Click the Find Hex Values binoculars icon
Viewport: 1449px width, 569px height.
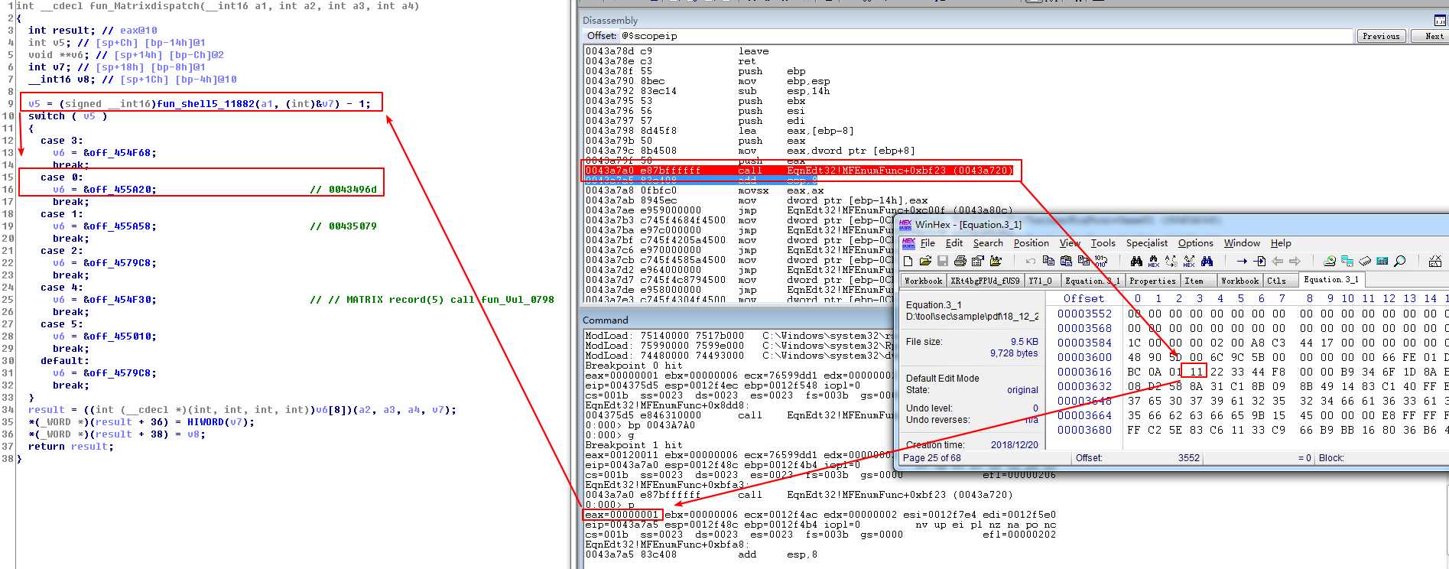pos(1153,262)
